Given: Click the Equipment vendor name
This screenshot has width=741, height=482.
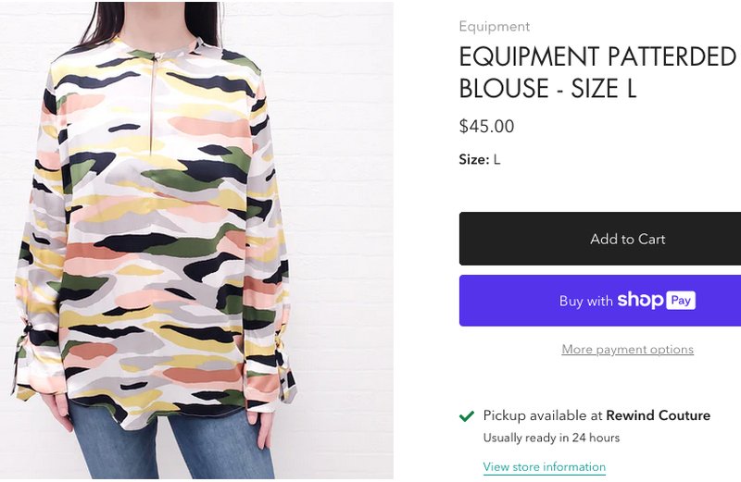Looking at the screenshot, I should coord(495,27).
